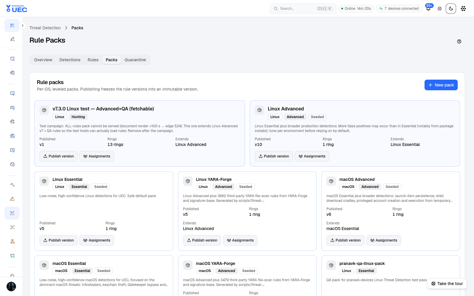
Task: Click the Hunting tag on v7.3.0 card
Action: [78, 117]
